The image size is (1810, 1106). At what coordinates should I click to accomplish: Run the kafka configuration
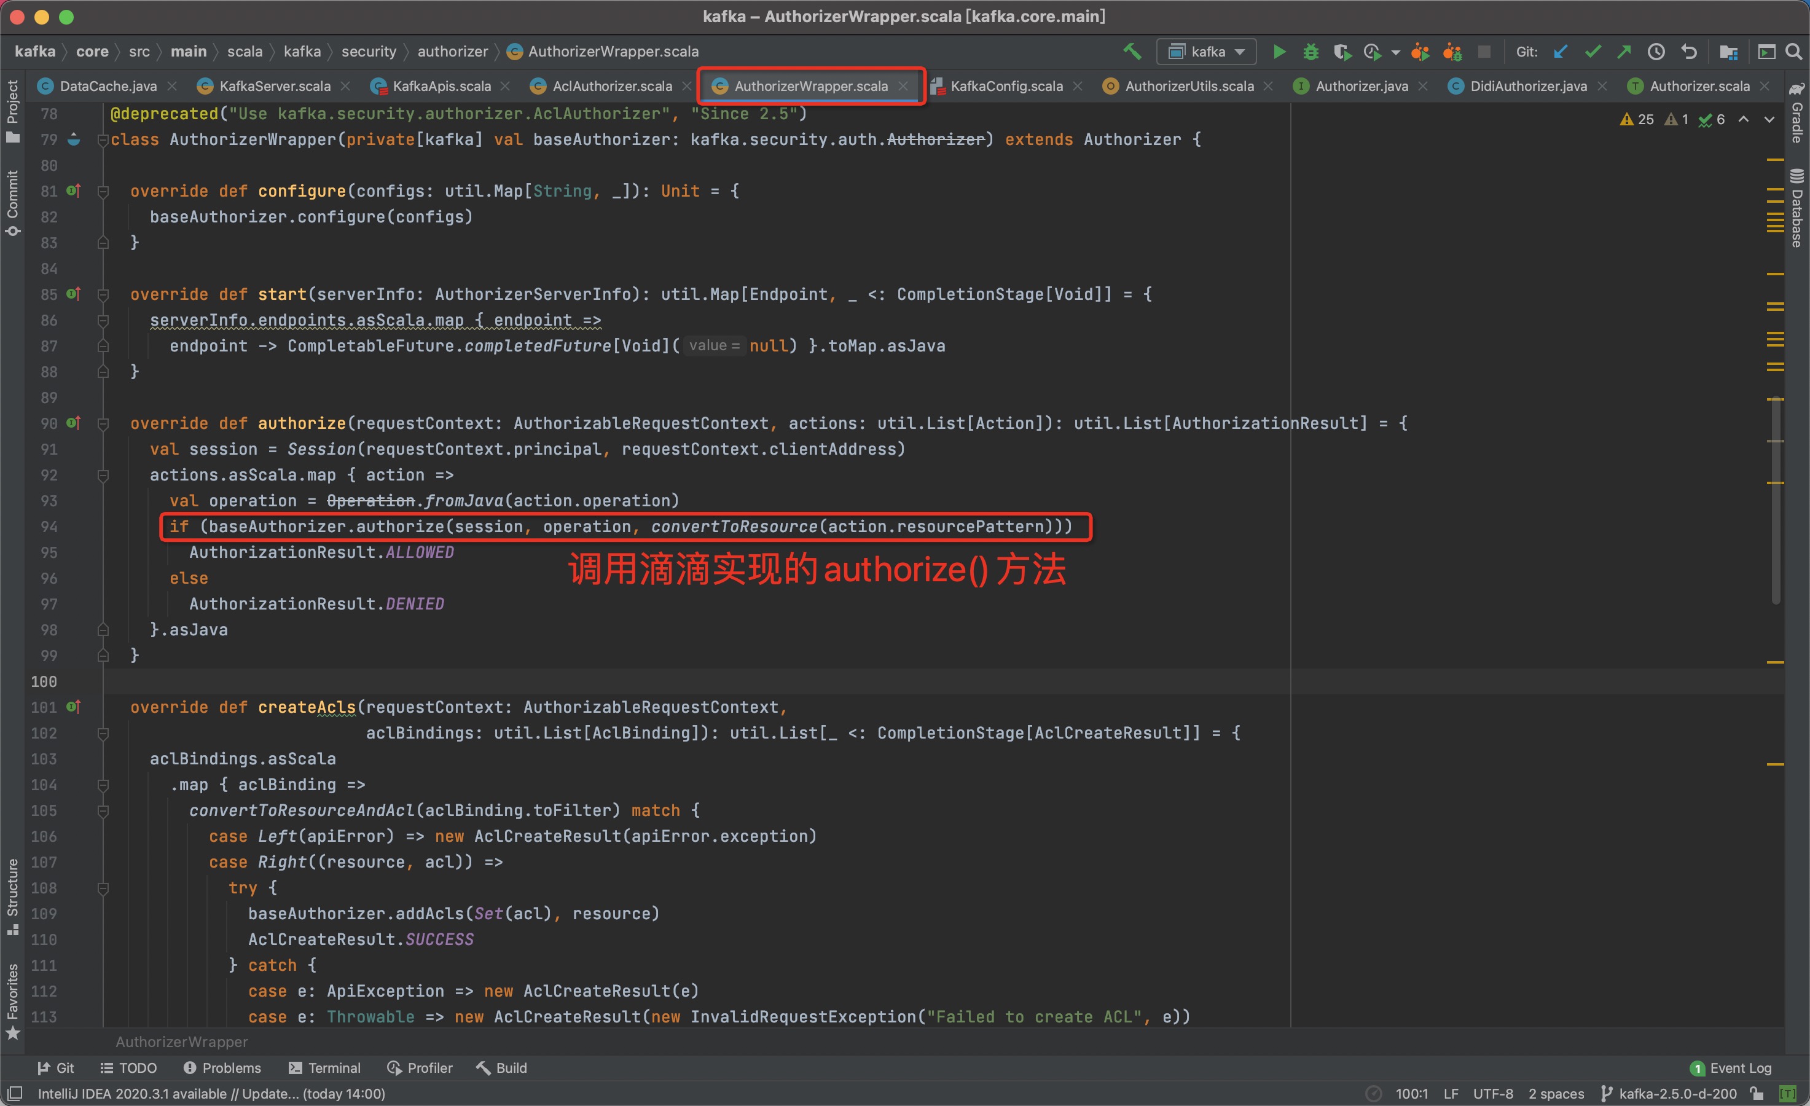1279,52
